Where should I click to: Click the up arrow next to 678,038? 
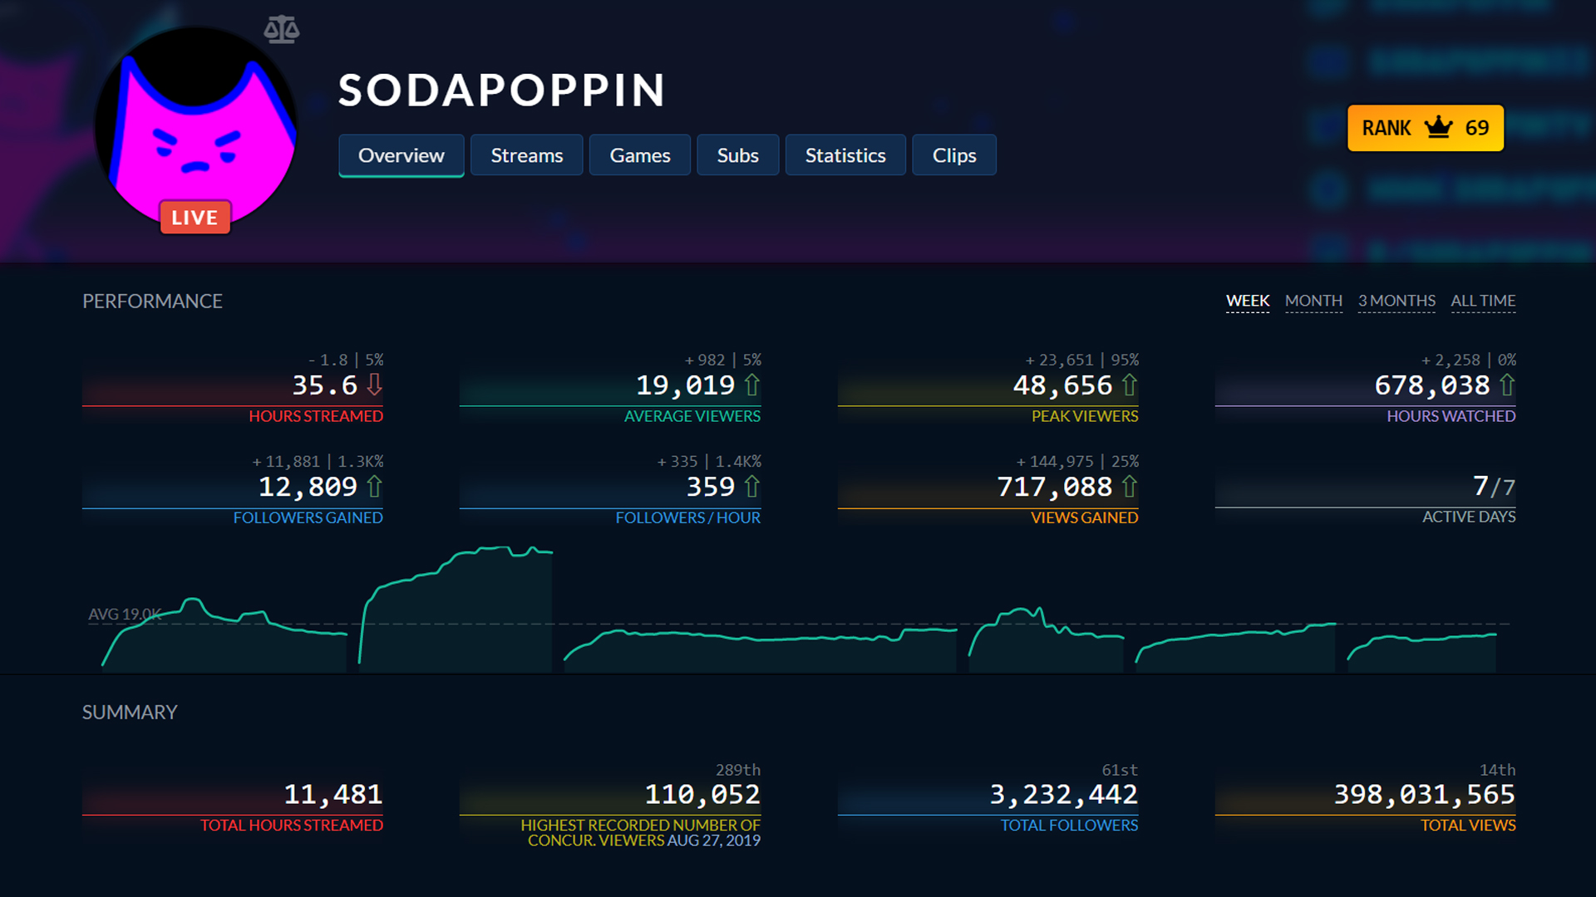point(1507,385)
